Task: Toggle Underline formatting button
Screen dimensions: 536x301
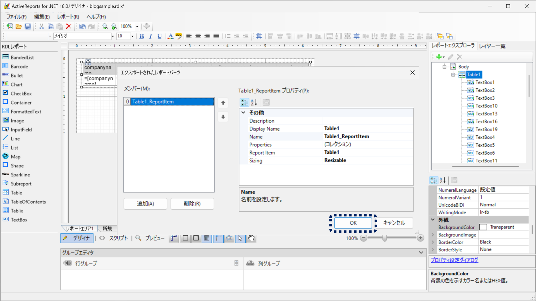Action: click(159, 36)
